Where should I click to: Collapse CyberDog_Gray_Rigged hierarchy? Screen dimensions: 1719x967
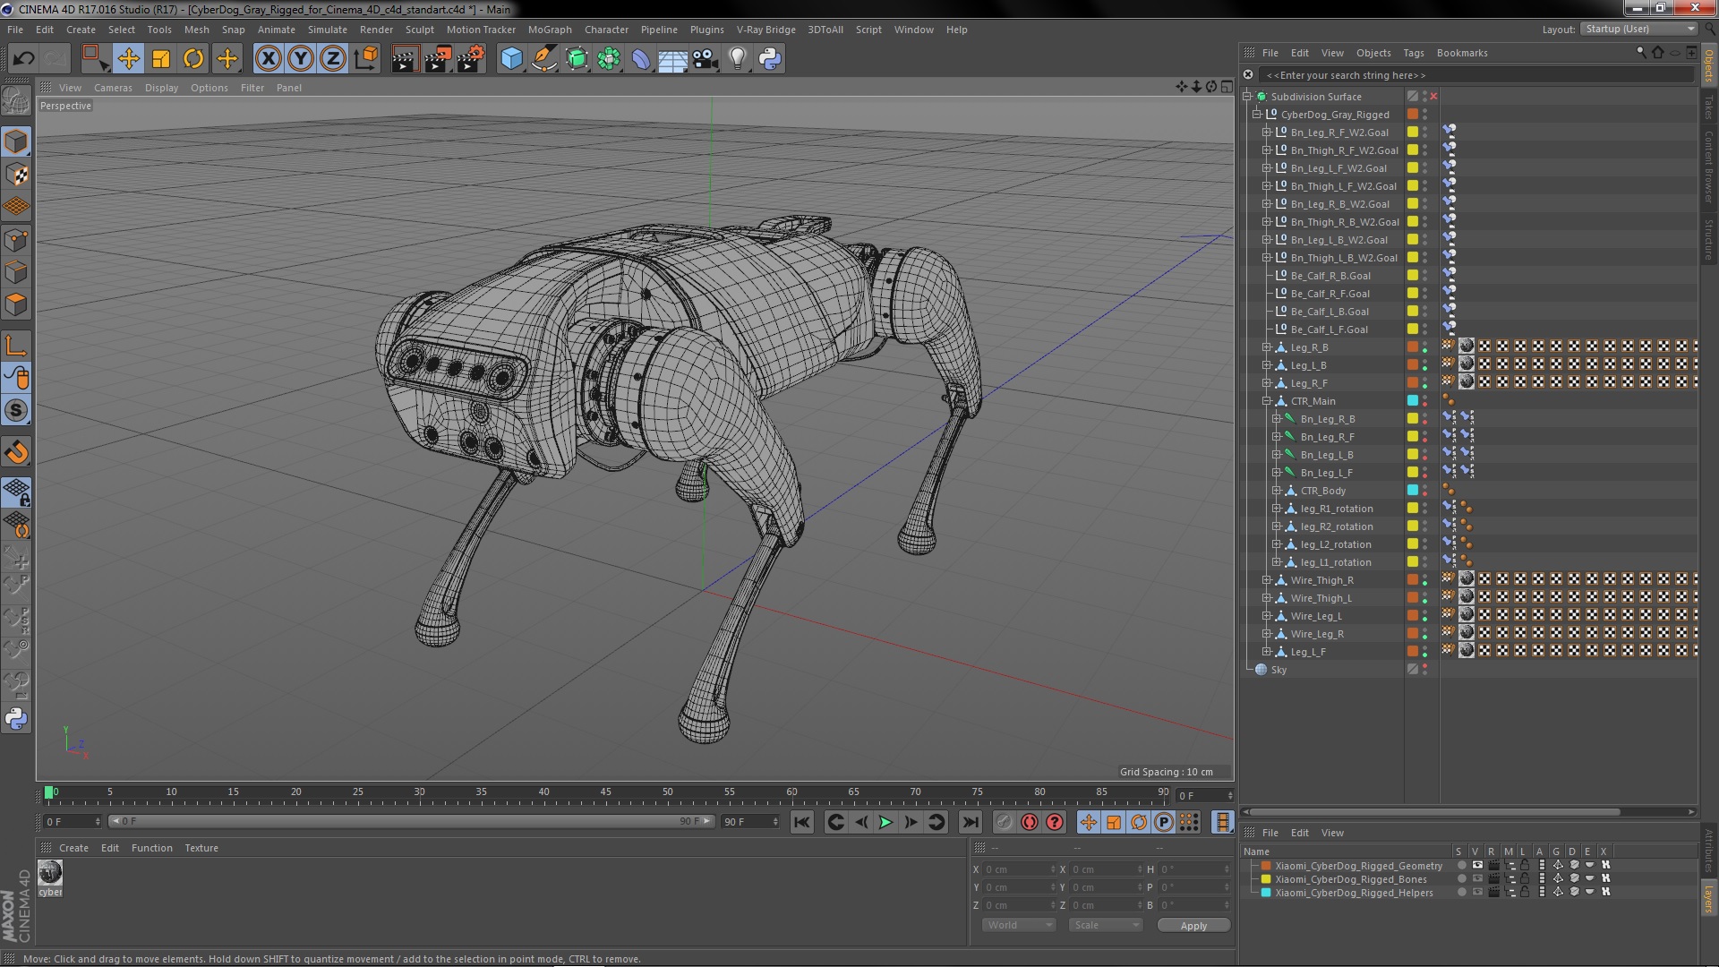pyautogui.click(x=1257, y=115)
